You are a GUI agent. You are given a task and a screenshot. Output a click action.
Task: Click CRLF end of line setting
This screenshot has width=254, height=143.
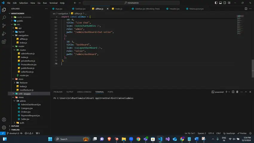point(218,133)
